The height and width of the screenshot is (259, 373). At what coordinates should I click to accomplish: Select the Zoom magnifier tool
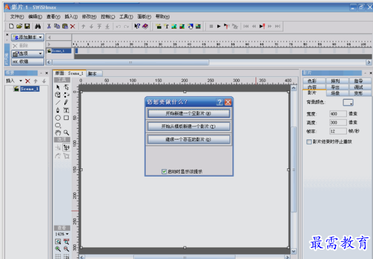click(x=66, y=133)
